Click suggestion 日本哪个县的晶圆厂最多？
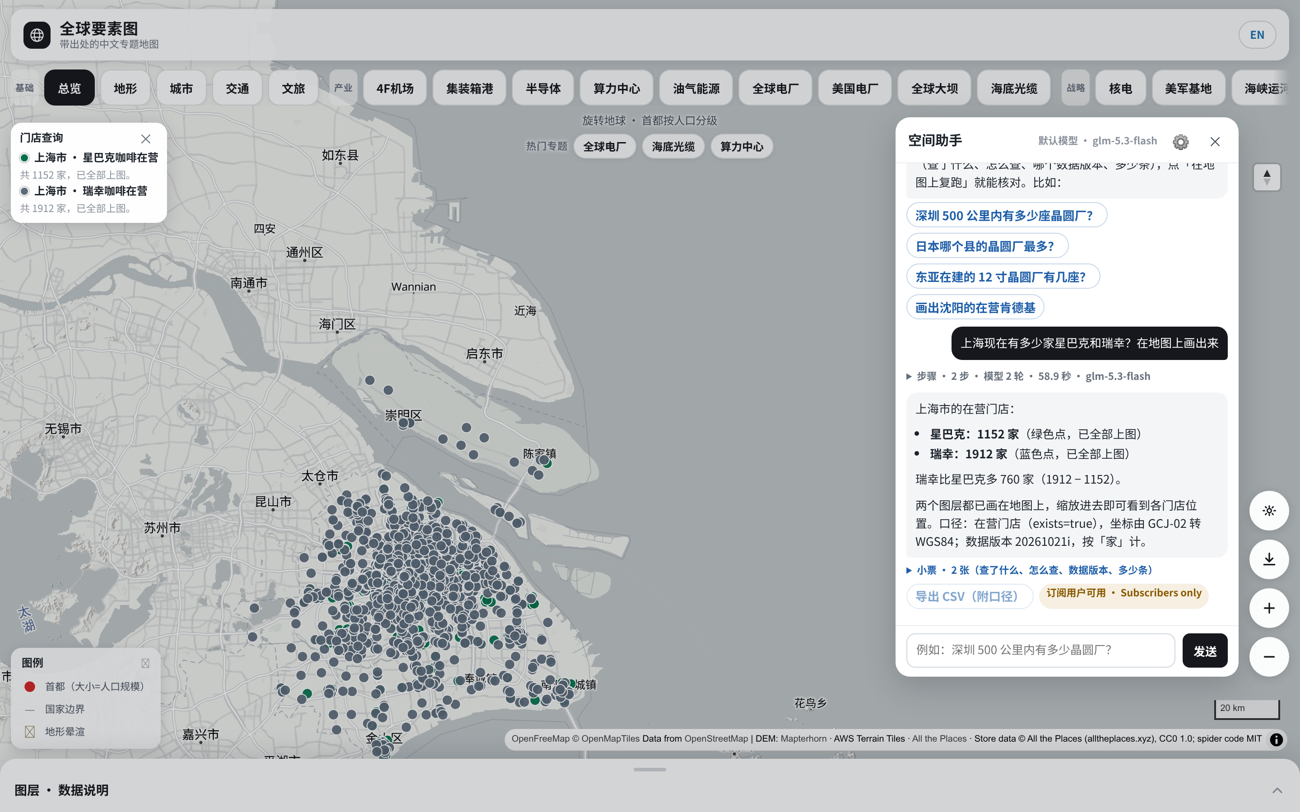This screenshot has width=1300, height=812. (x=987, y=246)
